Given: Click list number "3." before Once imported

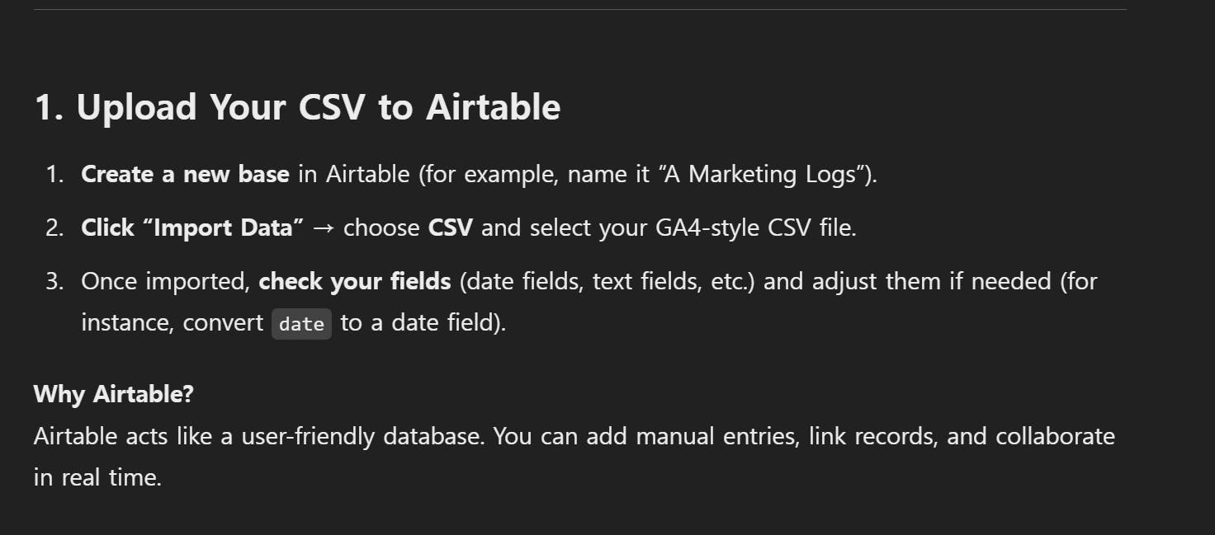Looking at the screenshot, I should pos(54,281).
